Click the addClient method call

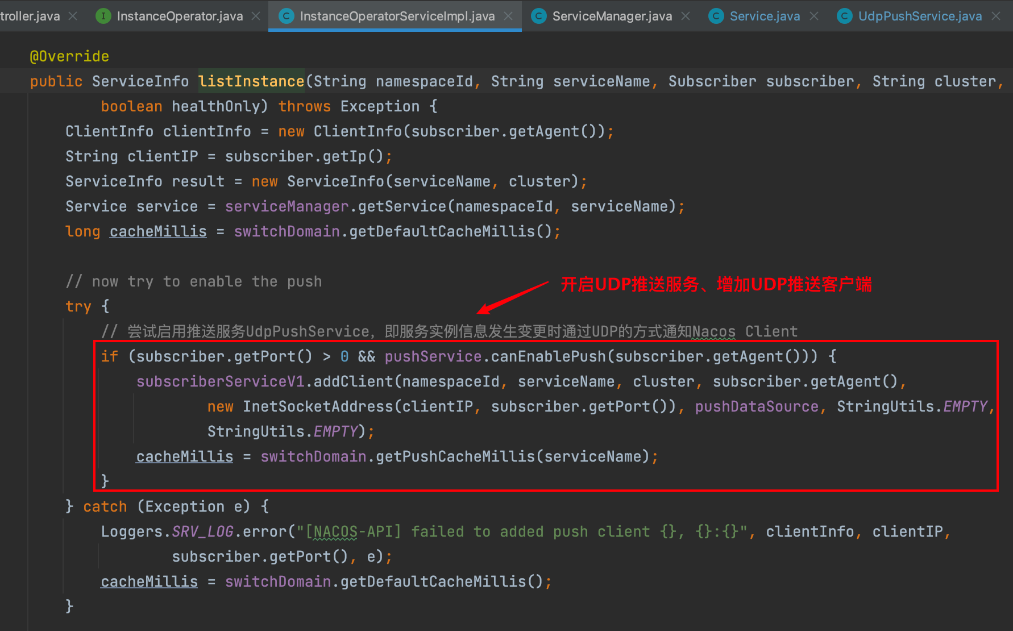[x=353, y=381]
